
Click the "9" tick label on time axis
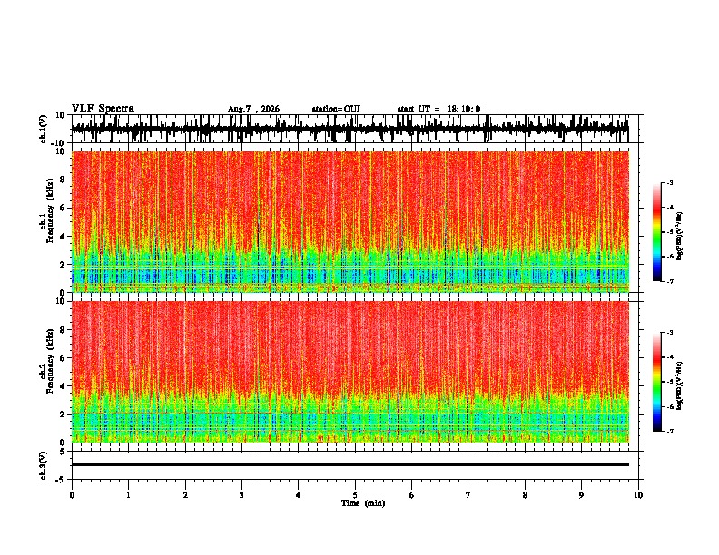coord(581,495)
